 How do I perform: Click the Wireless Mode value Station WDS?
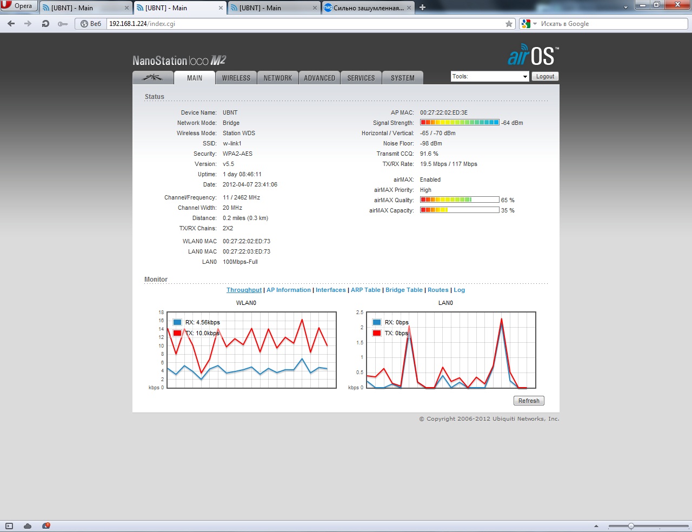[x=239, y=133]
